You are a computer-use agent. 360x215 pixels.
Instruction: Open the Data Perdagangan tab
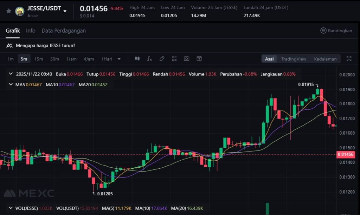[x=64, y=31]
